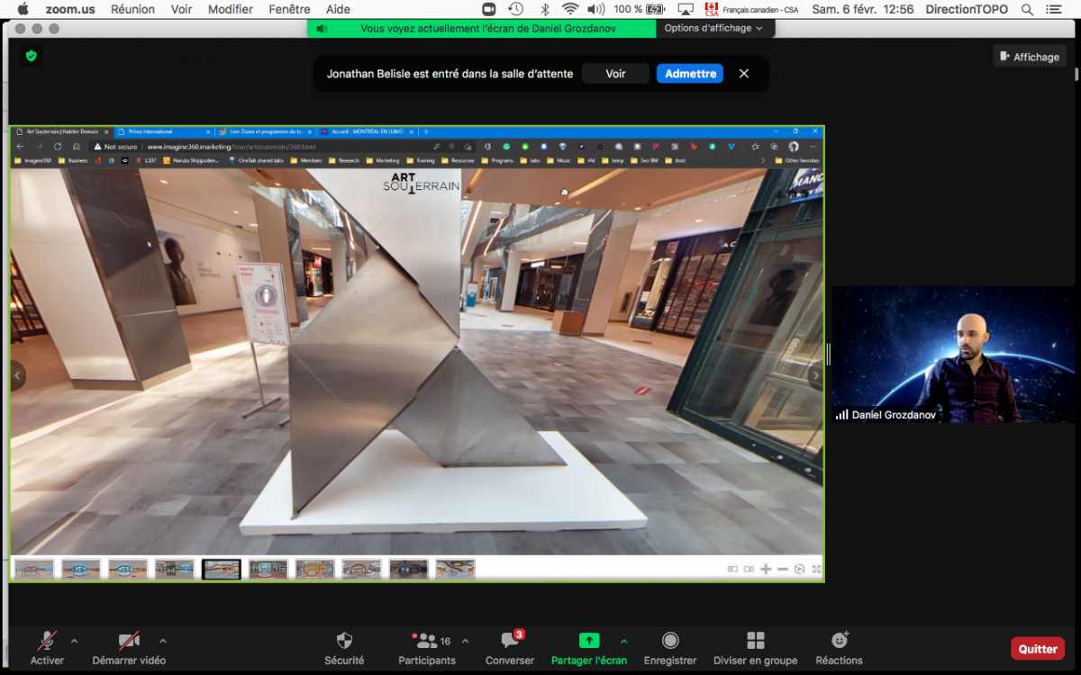Open the Réunion menu in menu bar
Viewport: 1081px width, 675px height.
click(132, 9)
